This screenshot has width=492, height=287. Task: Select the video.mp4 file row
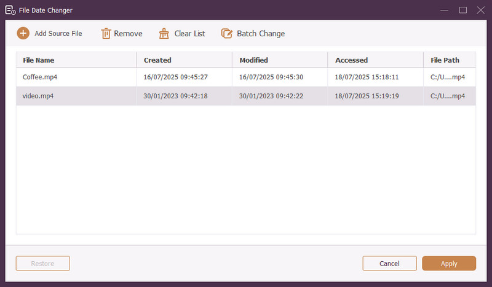pos(39,96)
